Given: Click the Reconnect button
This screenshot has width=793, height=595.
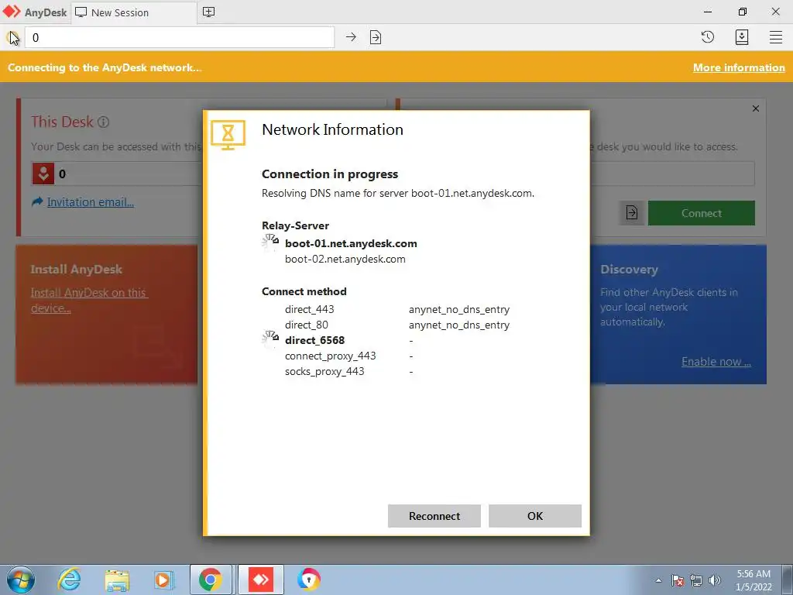Looking at the screenshot, I should click(434, 515).
